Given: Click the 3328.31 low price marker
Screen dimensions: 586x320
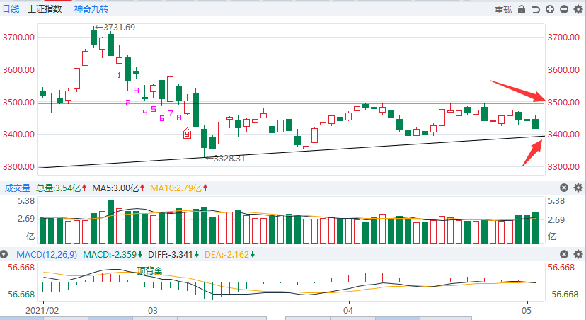Looking at the screenshot, I should click(x=226, y=158).
